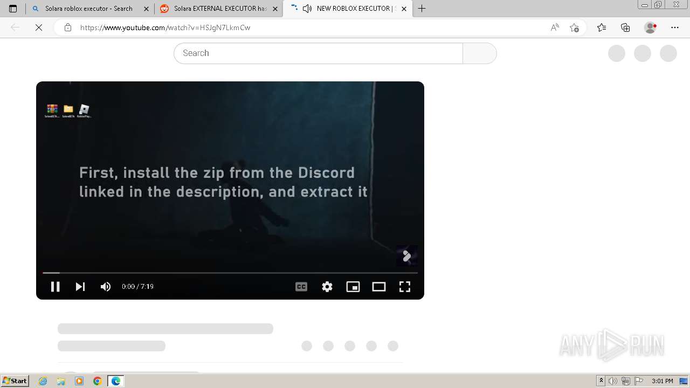Screen dimensions: 690x388
Task: Launch Internet Explorer from taskbar
Action: (x=43, y=381)
